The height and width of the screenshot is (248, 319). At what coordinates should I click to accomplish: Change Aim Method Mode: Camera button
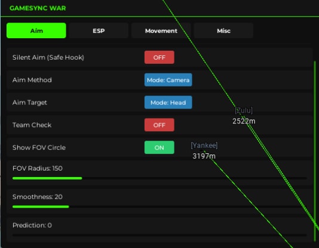[x=168, y=80]
